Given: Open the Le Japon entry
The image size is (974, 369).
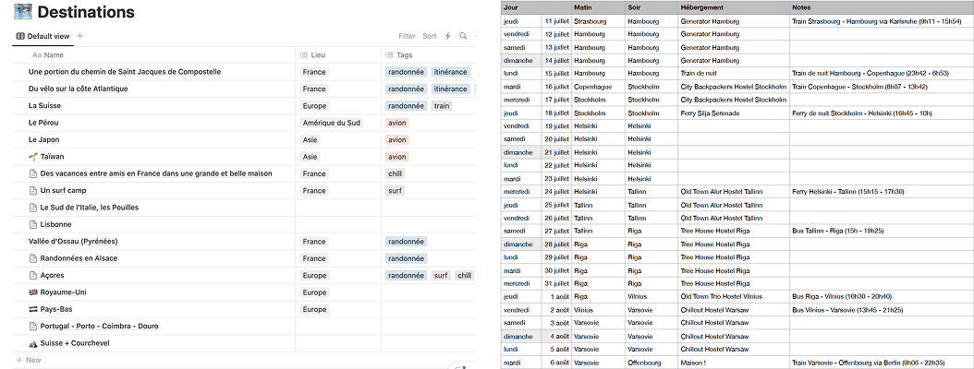Looking at the screenshot, I should (44, 139).
